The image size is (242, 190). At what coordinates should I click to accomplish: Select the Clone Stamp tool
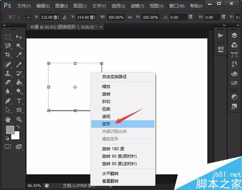pyautogui.click(x=8, y=74)
